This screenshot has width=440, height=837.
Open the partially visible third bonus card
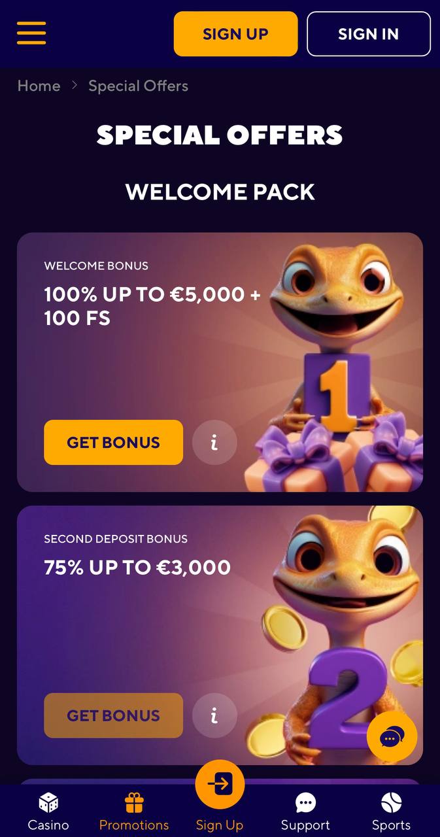point(220,781)
